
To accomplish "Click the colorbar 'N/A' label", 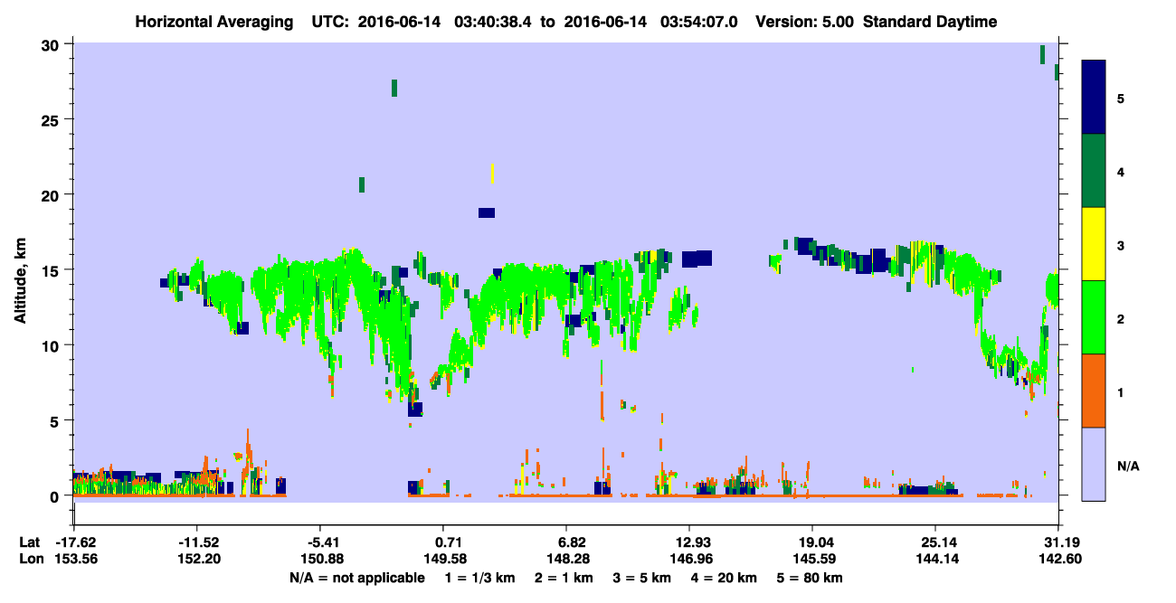I will click(x=1128, y=466).
